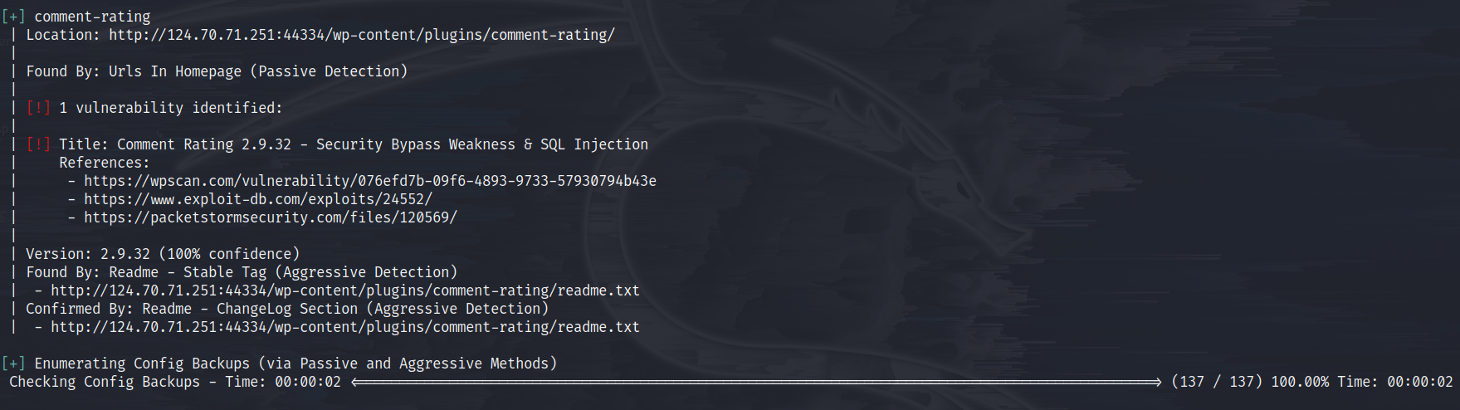Open readme.txt URL under the ChangeLog Section line
Image resolution: width=1460 pixels, height=410 pixels.
344,327
